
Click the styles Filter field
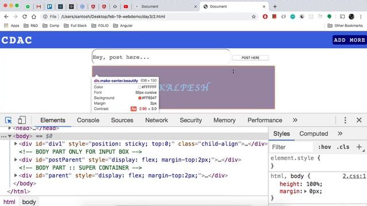click(291, 147)
